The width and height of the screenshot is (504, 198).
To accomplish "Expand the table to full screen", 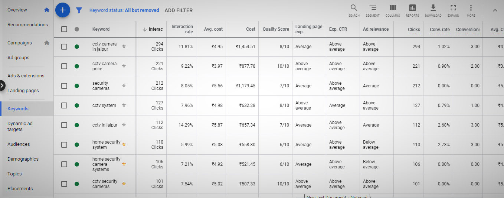I will pyautogui.click(x=453, y=10).
